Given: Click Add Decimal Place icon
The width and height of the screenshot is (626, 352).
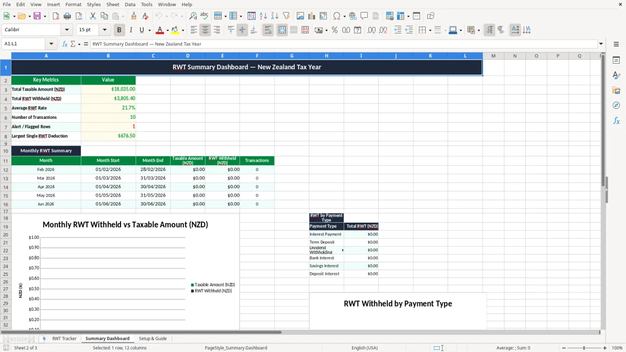Looking at the screenshot, I should coord(371,30).
